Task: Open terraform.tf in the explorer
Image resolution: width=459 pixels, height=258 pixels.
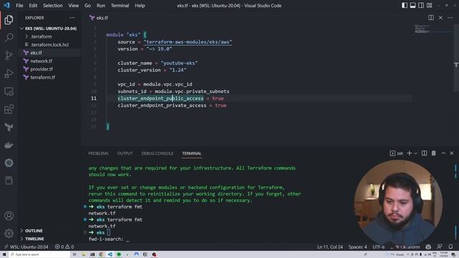Action: coord(49,77)
